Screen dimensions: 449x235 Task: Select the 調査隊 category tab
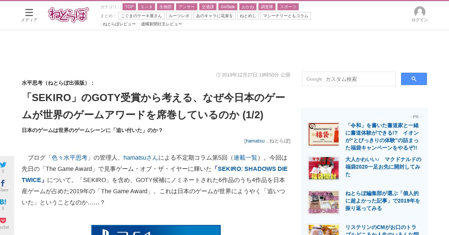click(x=267, y=7)
